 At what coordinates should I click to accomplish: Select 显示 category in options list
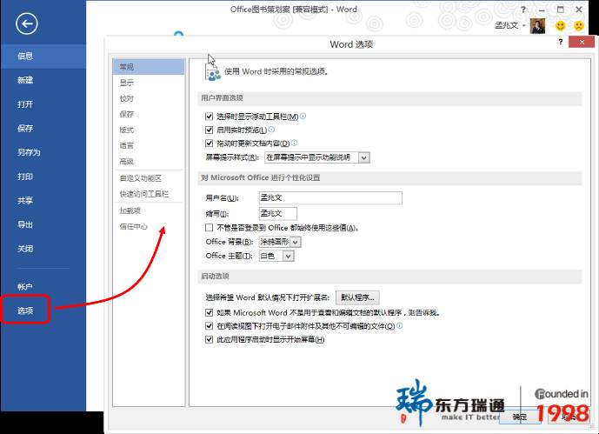point(149,83)
